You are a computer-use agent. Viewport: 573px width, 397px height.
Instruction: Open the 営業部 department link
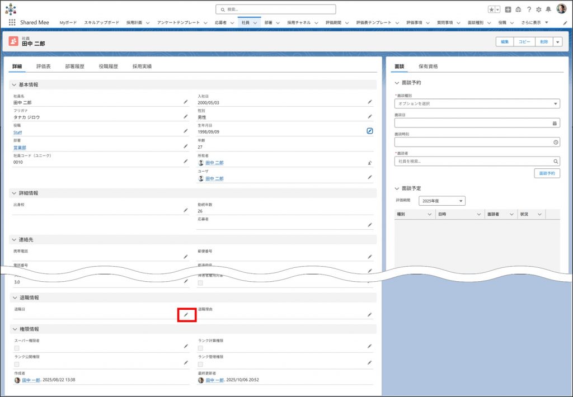(20, 147)
